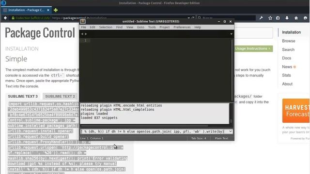Maximize the Sublime Text window
The height and width of the screenshot is (174, 310).
[225, 21]
